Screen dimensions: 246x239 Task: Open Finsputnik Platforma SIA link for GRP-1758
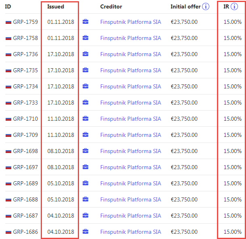[131, 38]
